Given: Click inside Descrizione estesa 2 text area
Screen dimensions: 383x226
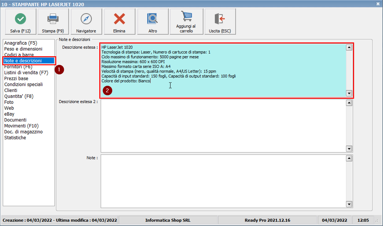Looking at the screenshot, I should point(224,126).
